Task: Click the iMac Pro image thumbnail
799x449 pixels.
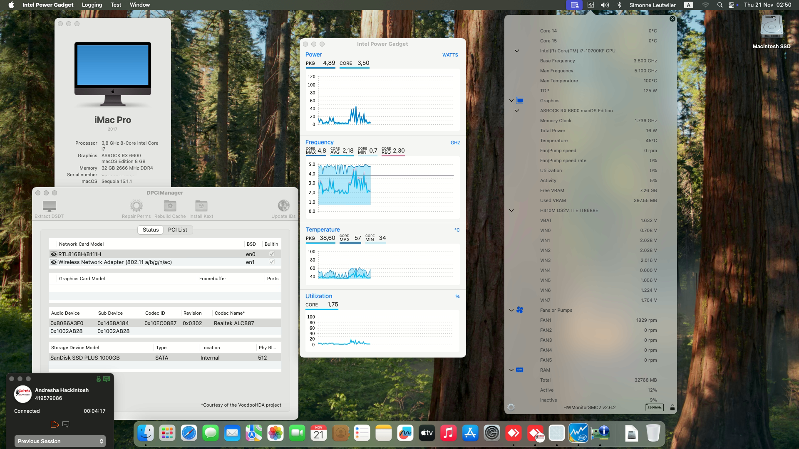Action: 113,74
